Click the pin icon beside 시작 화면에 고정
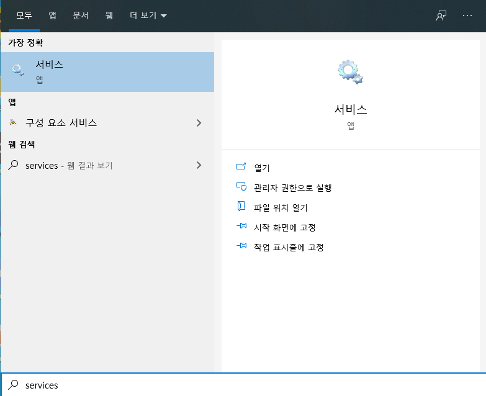This screenshot has width=486, height=396. pyautogui.click(x=241, y=226)
